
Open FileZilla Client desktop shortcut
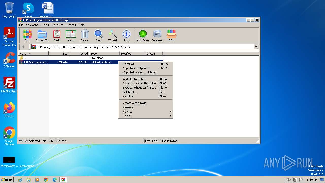tap(9, 85)
